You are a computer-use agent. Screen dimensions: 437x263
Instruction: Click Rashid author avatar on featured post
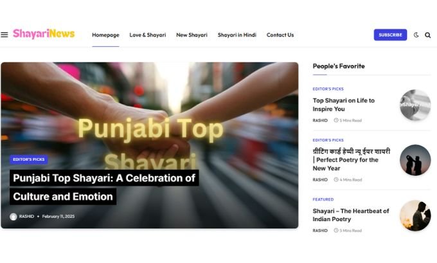pos(13,217)
